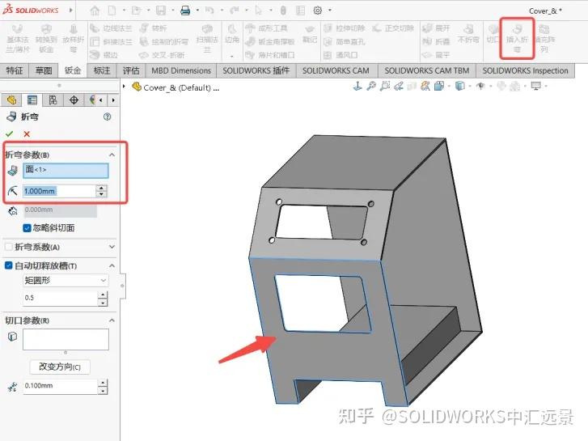
Task: Click the 放样折弯 tool
Action: pos(73,39)
